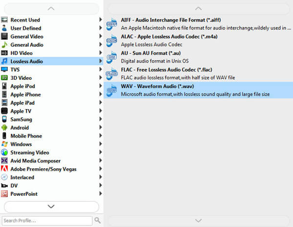Click the SamSung phone icon

4,119
